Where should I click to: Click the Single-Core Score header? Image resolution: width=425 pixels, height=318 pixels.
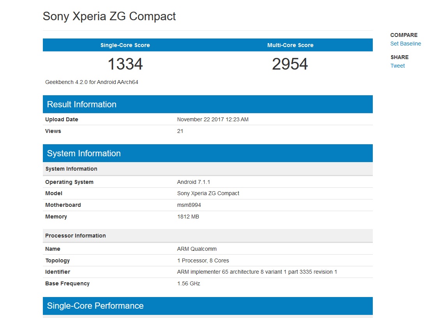(x=125, y=45)
